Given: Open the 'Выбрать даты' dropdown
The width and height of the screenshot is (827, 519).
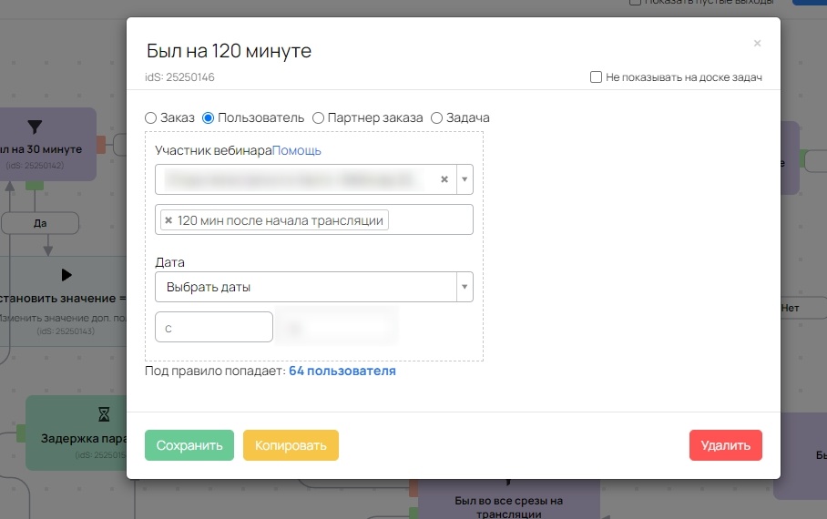Looking at the screenshot, I should point(314,287).
